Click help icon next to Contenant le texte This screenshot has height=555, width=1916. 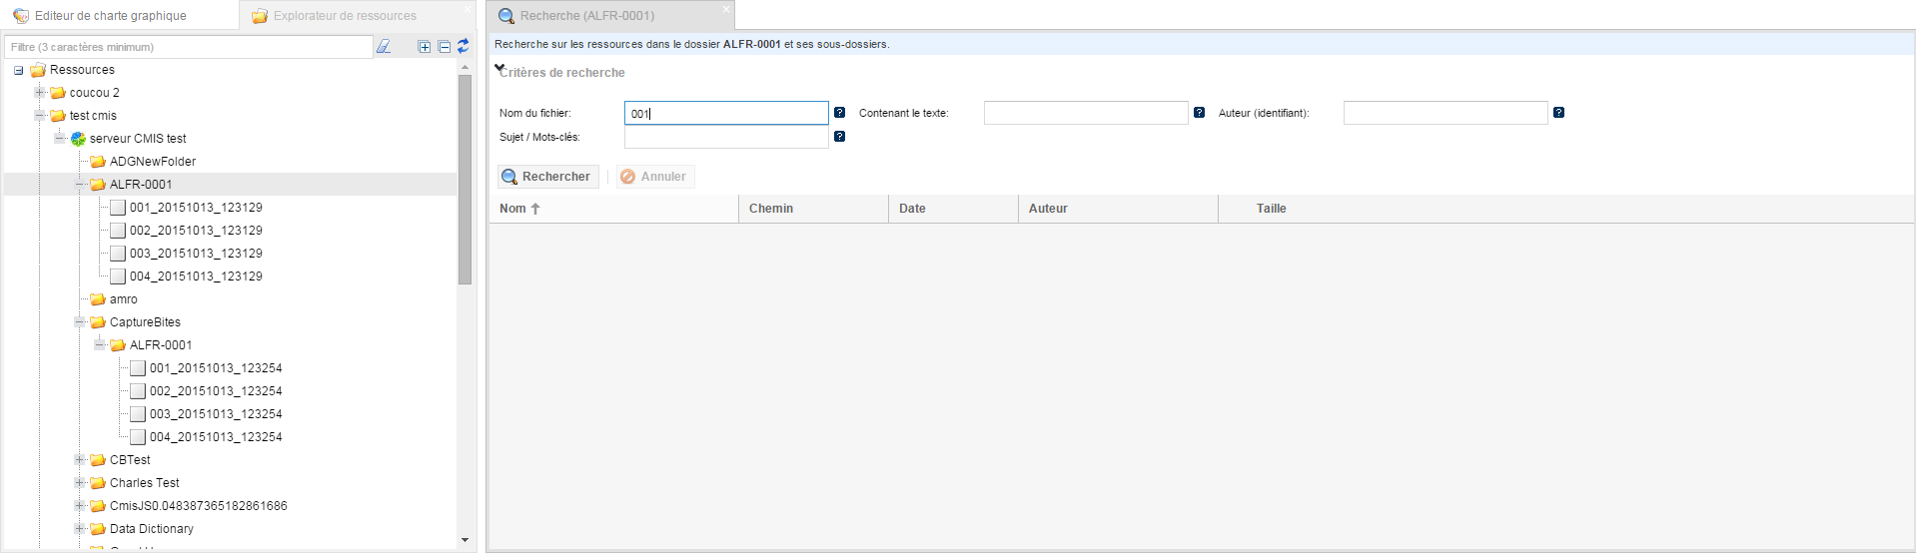(1199, 113)
